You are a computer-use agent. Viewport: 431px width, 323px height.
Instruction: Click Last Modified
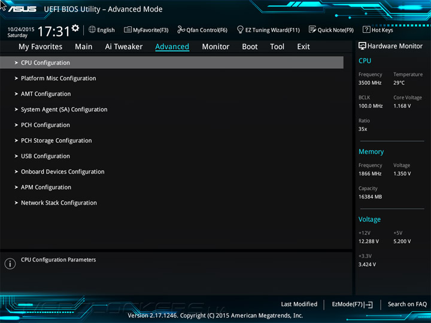point(299,304)
